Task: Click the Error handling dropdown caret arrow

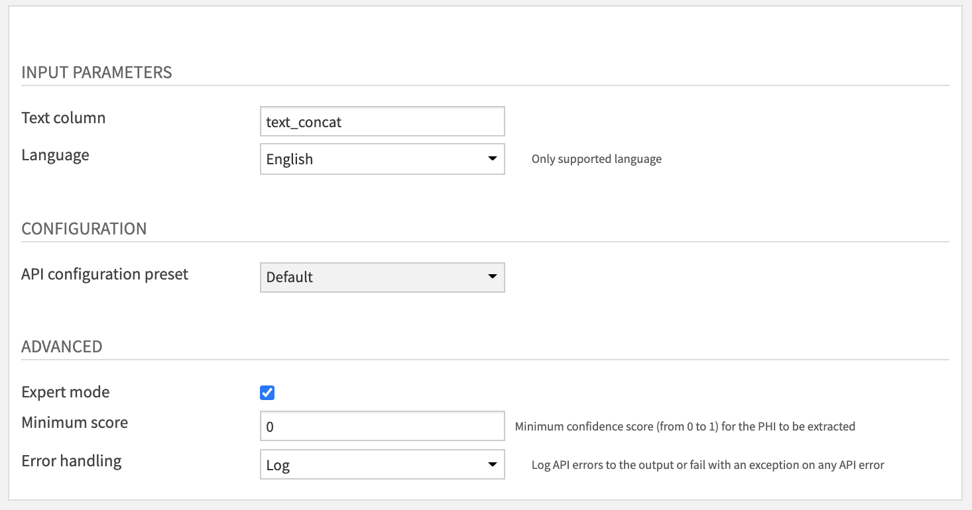Action: (x=493, y=464)
